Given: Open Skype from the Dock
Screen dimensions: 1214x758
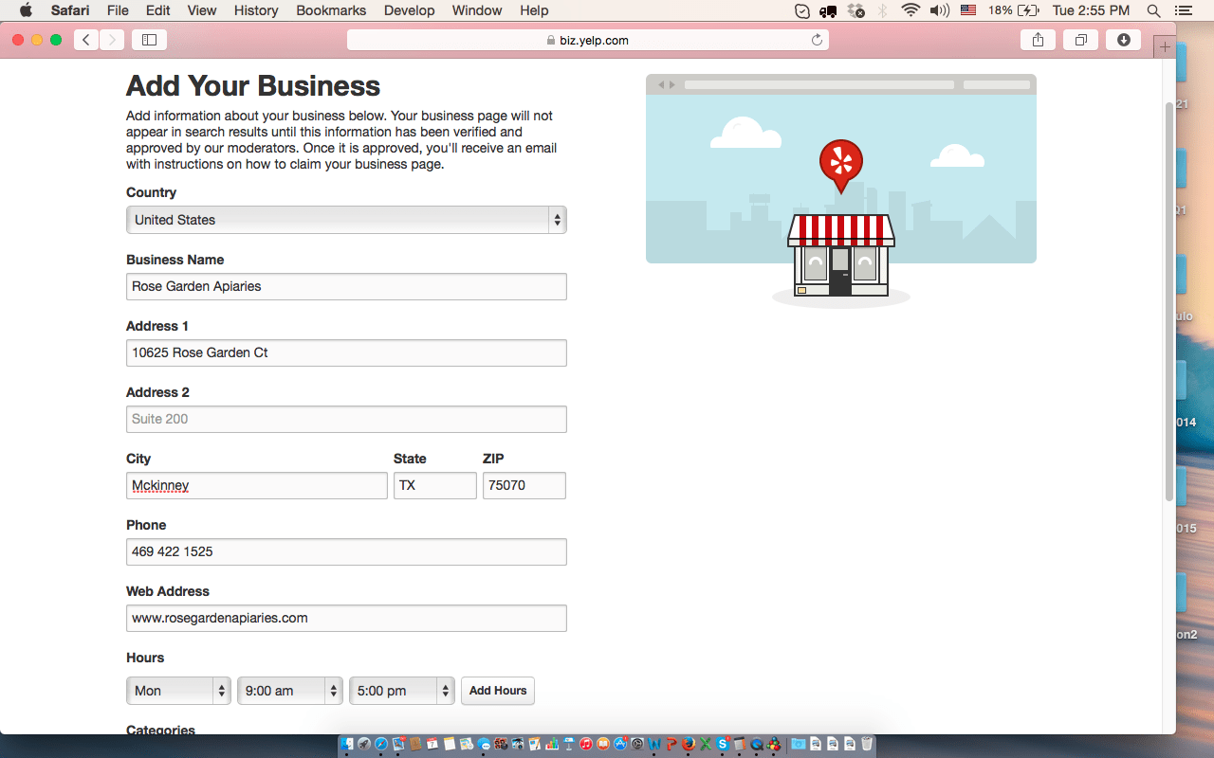Looking at the screenshot, I should (x=723, y=745).
